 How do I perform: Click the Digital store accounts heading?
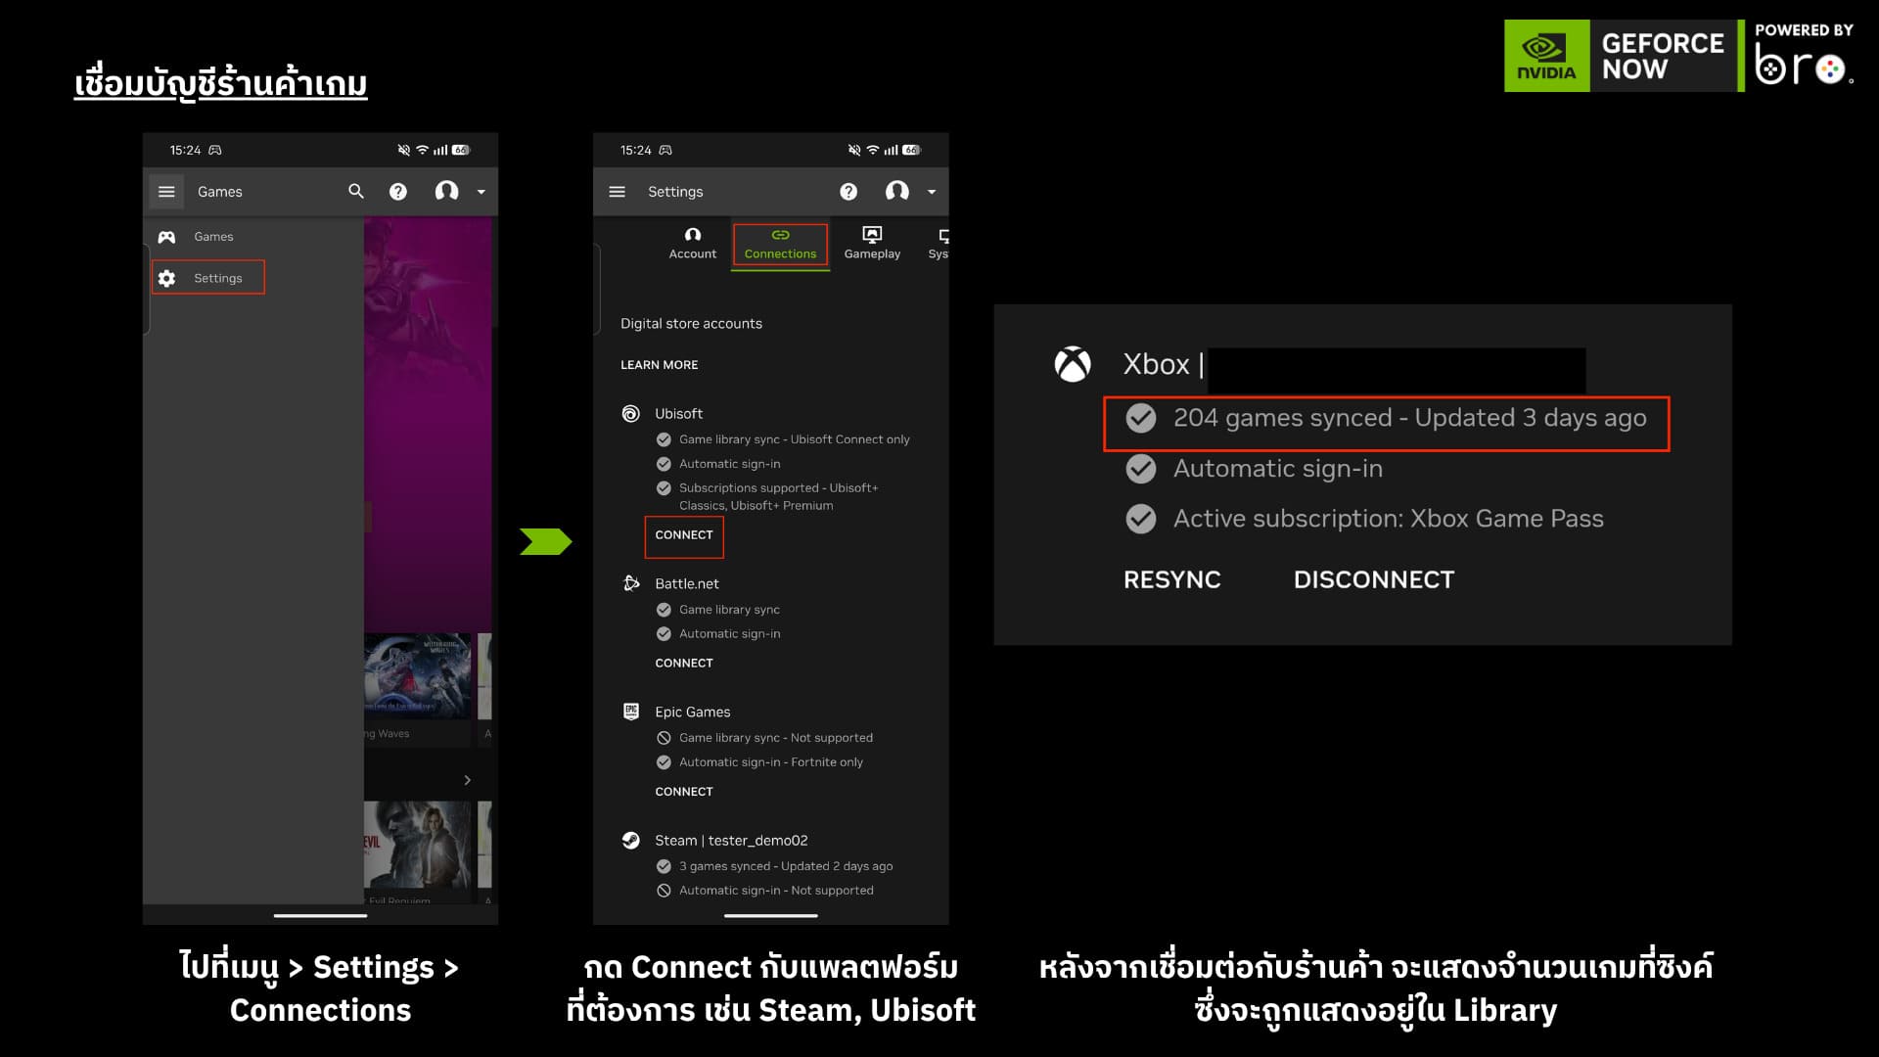pos(691,324)
